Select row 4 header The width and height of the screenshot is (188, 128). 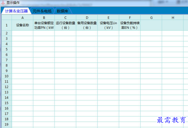tap(7, 44)
